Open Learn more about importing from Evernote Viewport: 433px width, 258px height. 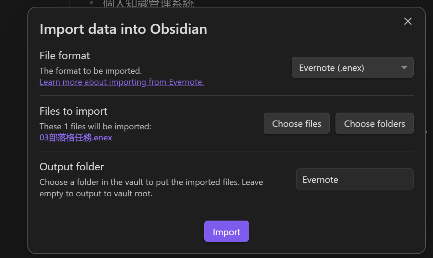coord(122,82)
